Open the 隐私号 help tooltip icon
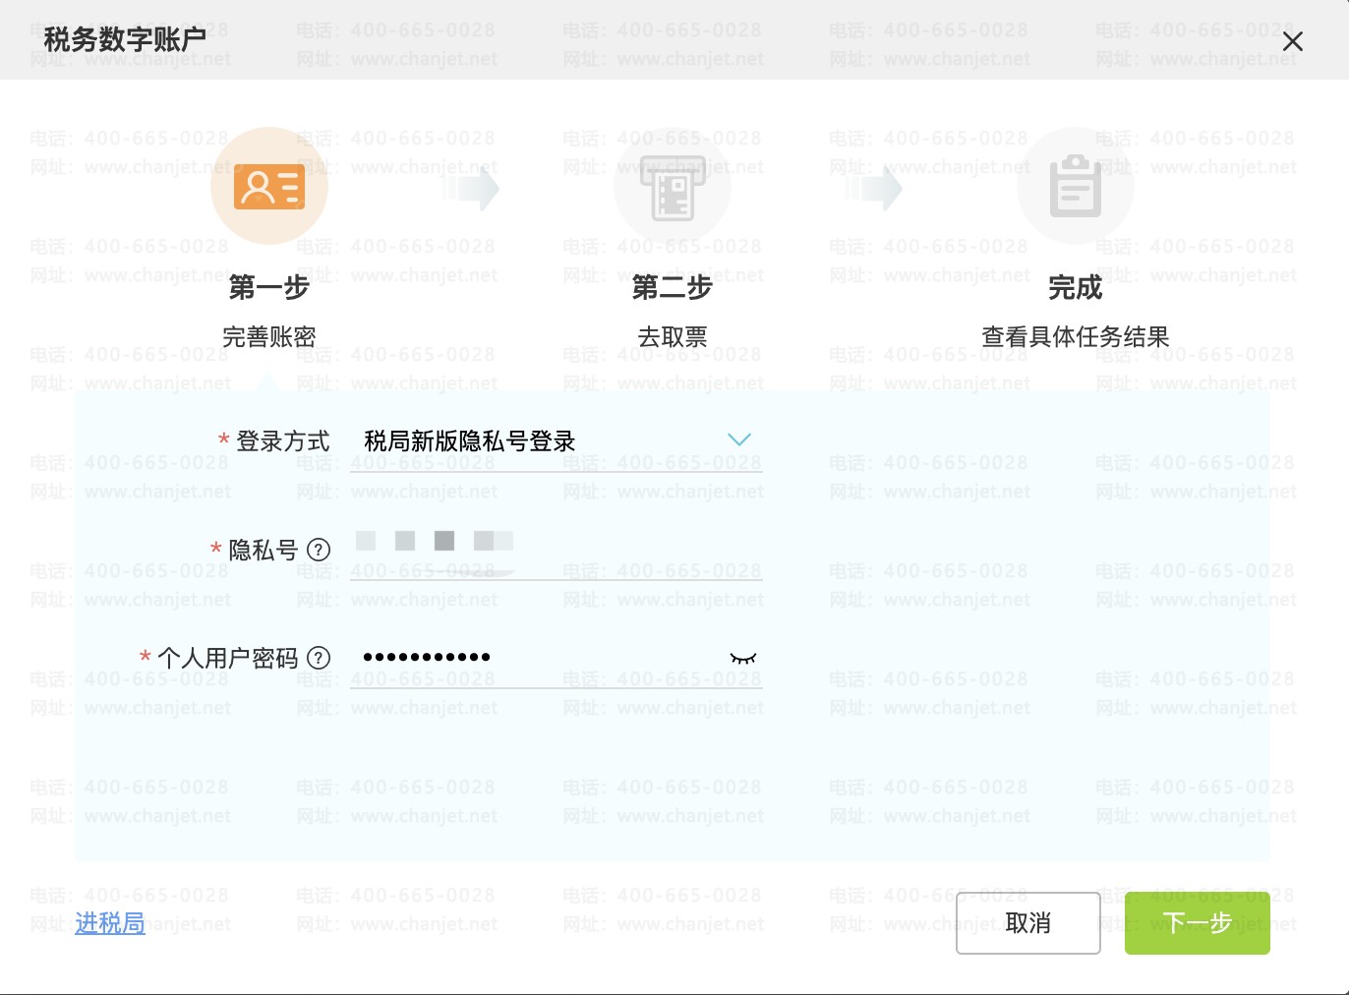 click(319, 550)
